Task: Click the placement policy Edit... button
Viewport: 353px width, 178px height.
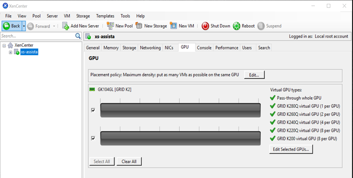Action: pyautogui.click(x=254, y=75)
